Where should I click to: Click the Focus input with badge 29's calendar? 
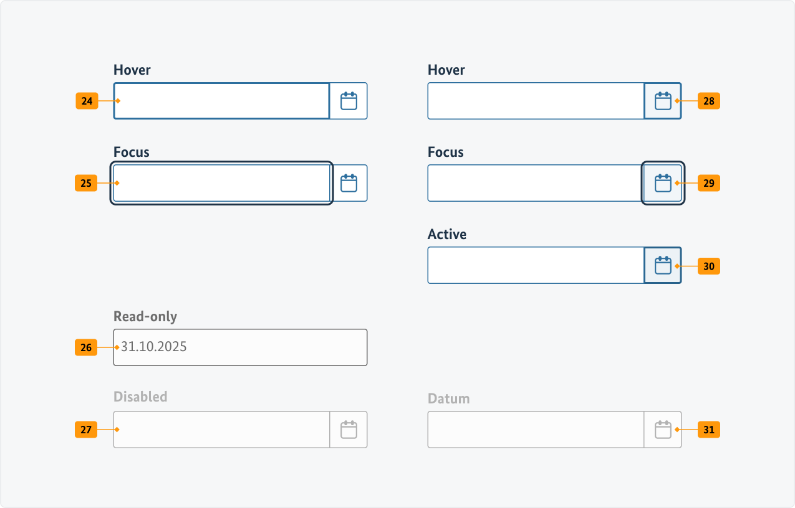(x=536, y=183)
